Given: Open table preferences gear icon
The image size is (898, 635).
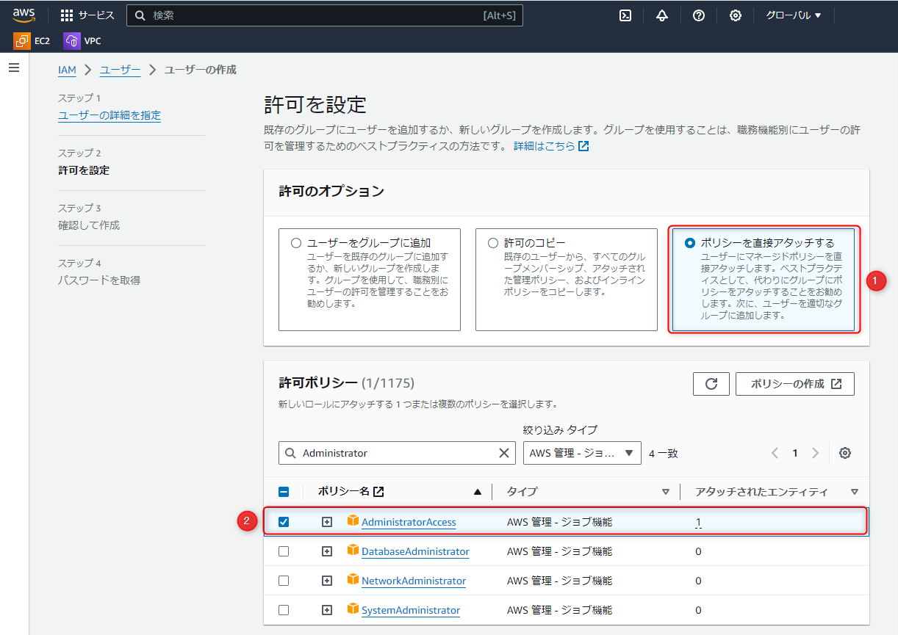Looking at the screenshot, I should (845, 453).
